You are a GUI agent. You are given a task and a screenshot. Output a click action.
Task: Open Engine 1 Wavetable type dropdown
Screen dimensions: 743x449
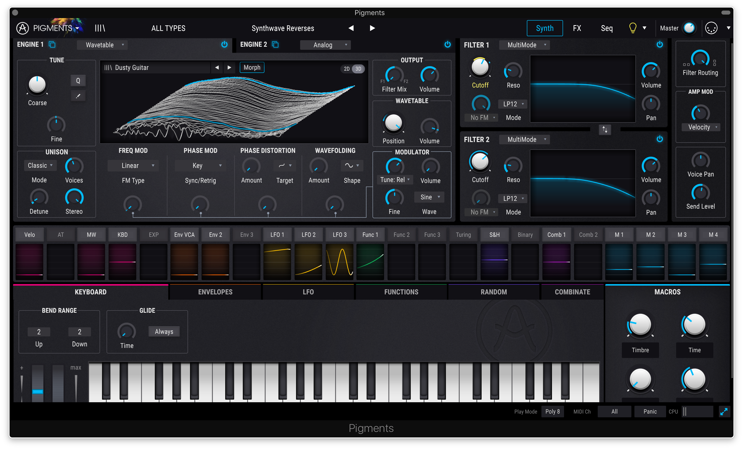coord(102,45)
